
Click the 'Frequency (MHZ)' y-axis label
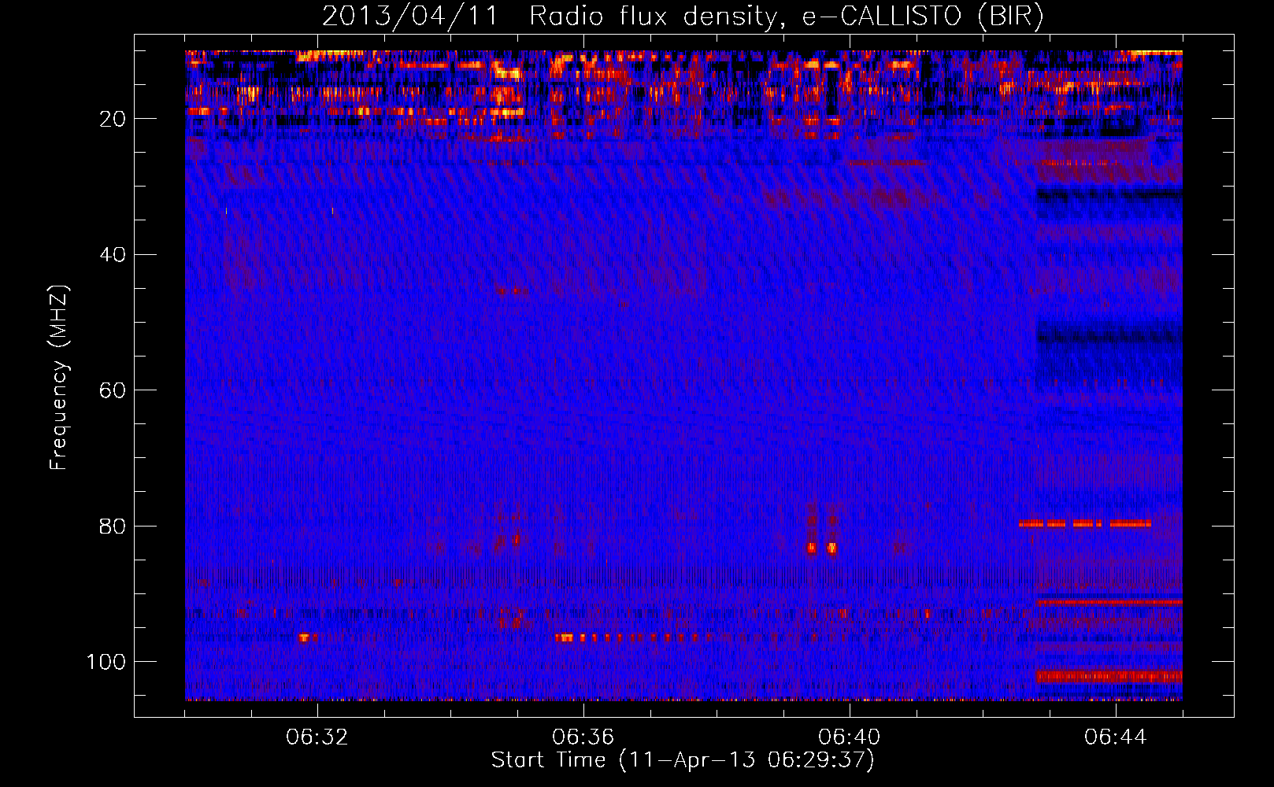59,378
